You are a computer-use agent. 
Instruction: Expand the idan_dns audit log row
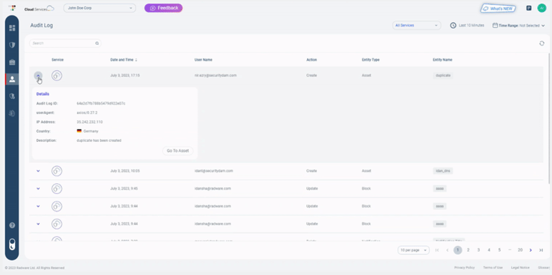[38, 171]
